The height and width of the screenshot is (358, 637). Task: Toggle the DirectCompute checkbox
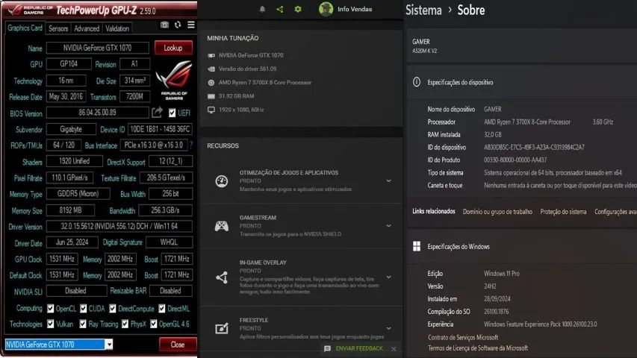tap(113, 309)
